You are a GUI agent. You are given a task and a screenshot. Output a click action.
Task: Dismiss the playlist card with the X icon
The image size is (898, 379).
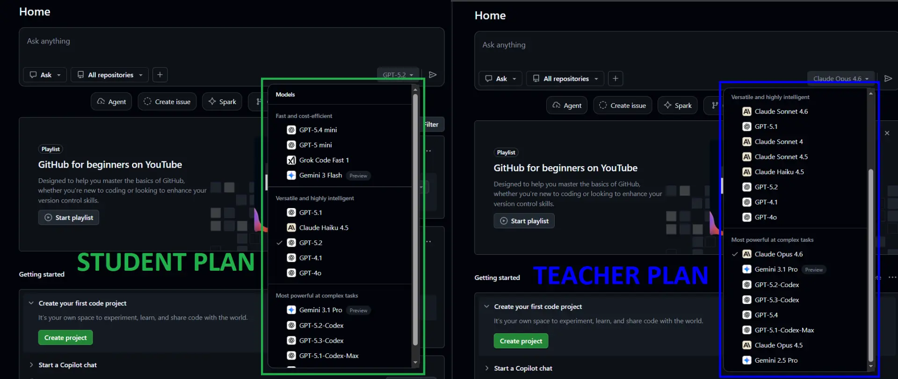pos(887,133)
